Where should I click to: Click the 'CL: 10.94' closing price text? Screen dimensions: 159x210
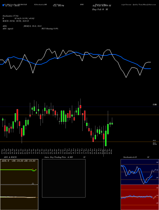[59, 6]
